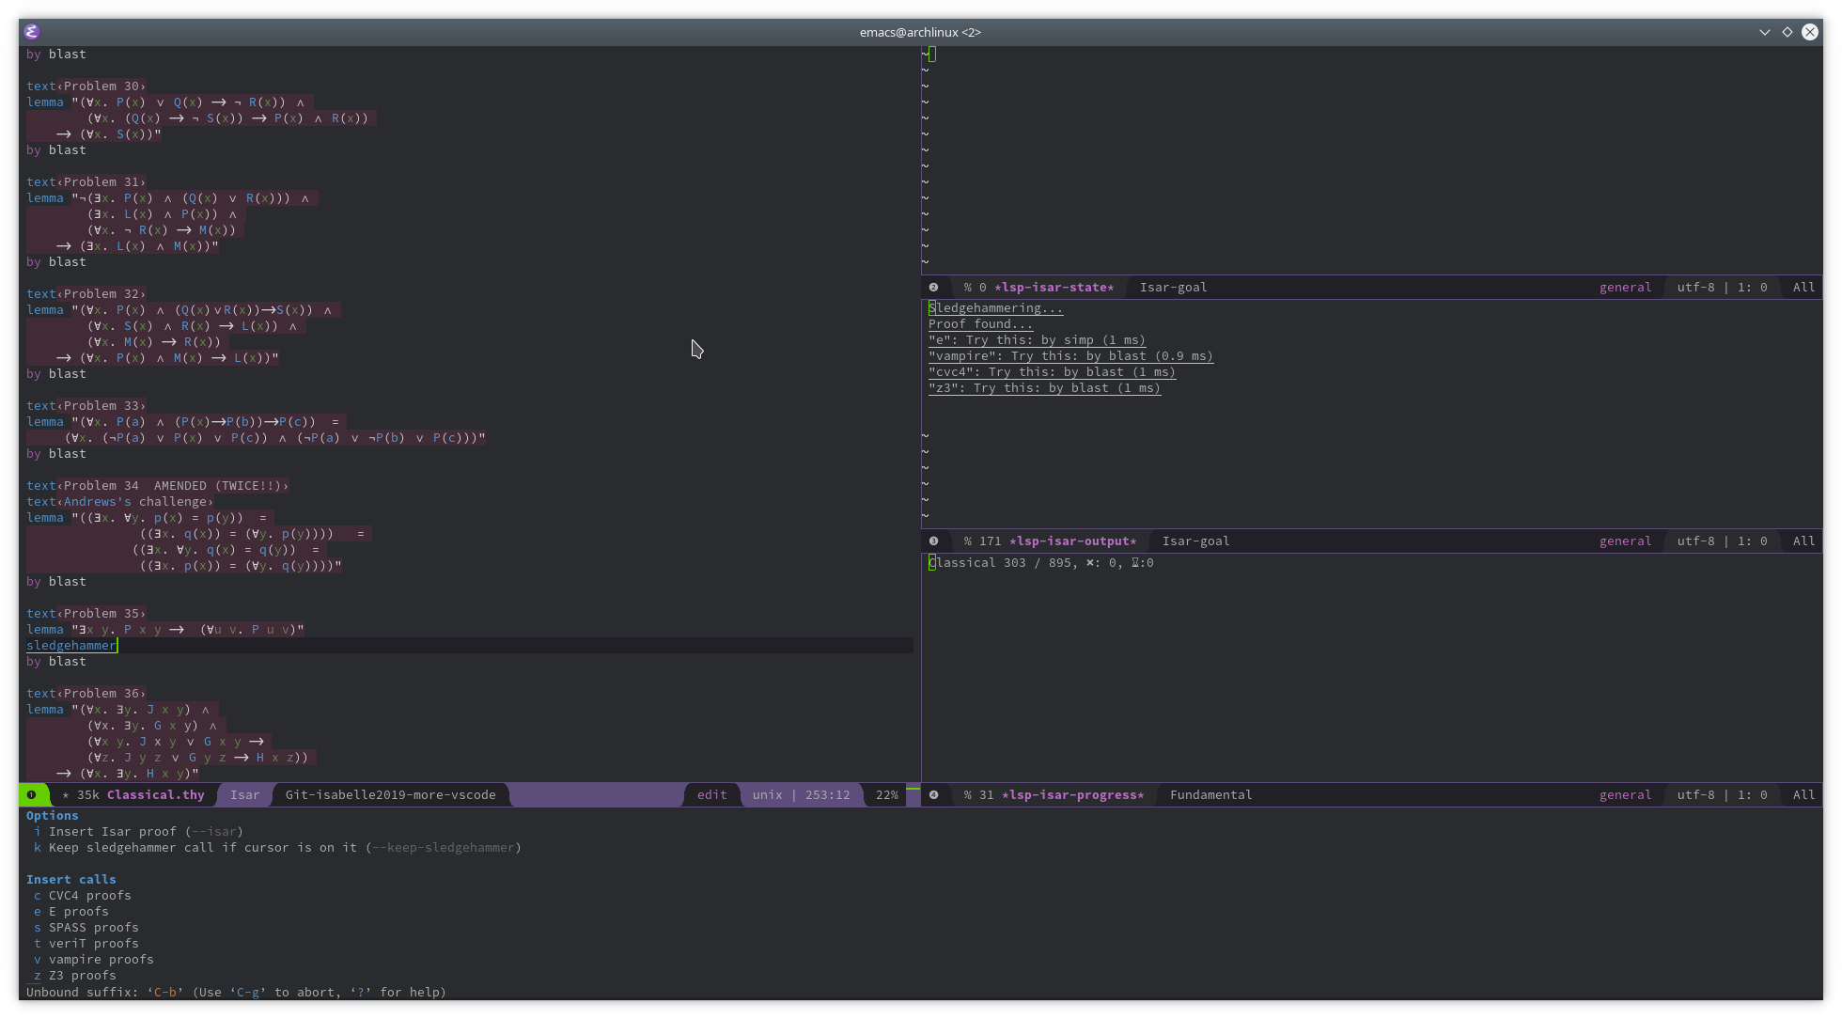Choose the vampire proofs insert call
Screen dimensions: 1842x1019
click(x=94, y=960)
